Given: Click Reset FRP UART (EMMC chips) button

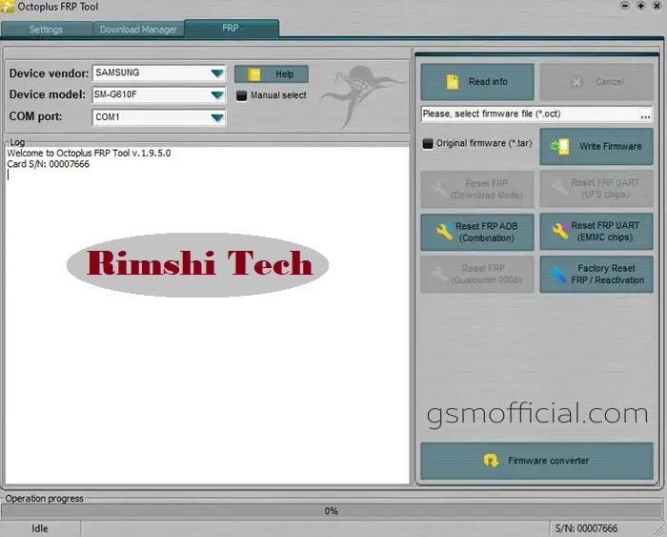Looking at the screenshot, I should pyautogui.click(x=596, y=231).
